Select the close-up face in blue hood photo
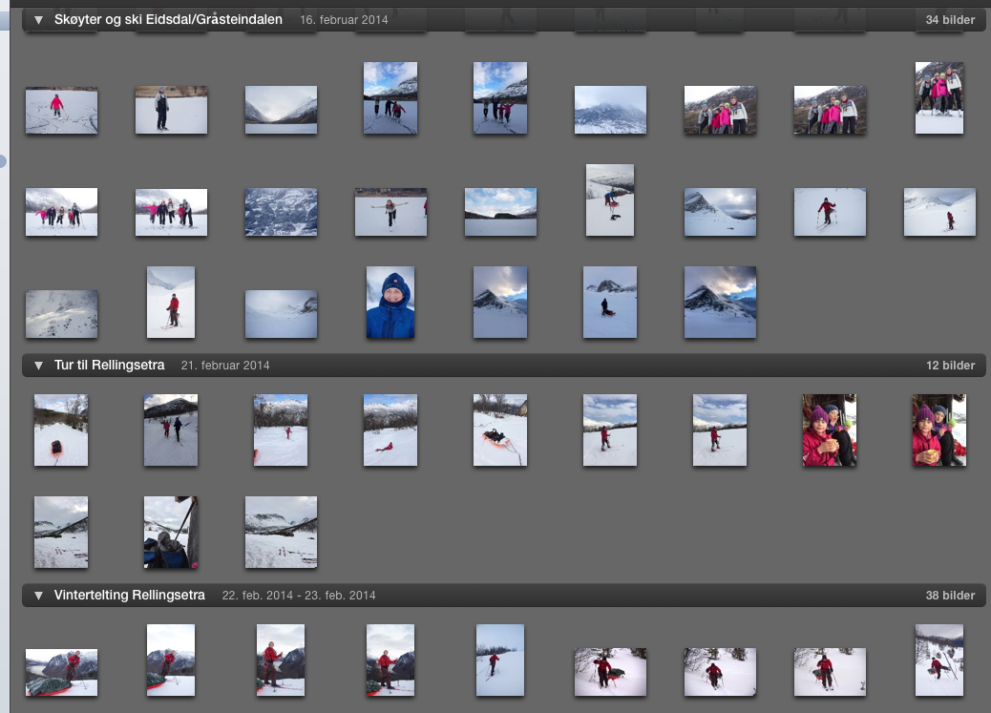The image size is (991, 713). [390, 303]
